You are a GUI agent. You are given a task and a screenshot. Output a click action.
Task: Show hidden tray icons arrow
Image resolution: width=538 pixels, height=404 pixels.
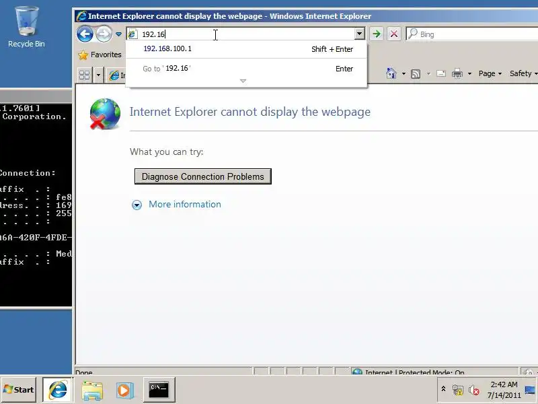point(443,389)
